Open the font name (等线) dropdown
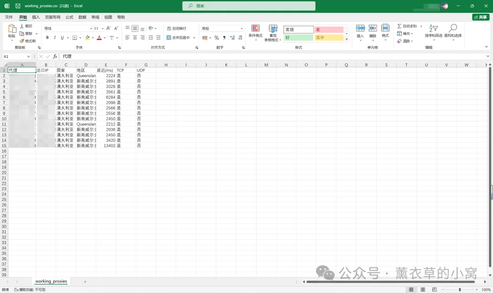 click(x=91, y=29)
